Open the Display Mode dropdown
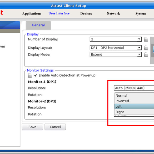This screenshot has width=154, height=154. click(116, 54)
